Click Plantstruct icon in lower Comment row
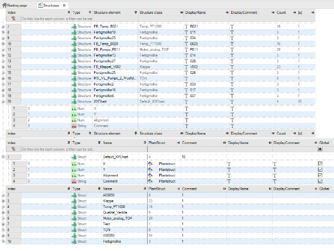 pyautogui.click(x=150, y=181)
